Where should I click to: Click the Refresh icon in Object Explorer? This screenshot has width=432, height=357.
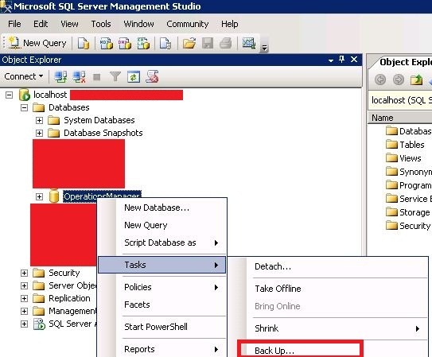[134, 77]
